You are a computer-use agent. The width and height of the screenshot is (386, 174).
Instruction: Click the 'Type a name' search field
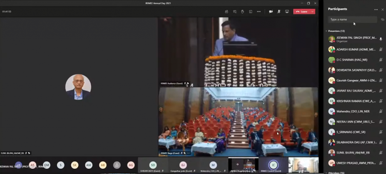[352, 19]
